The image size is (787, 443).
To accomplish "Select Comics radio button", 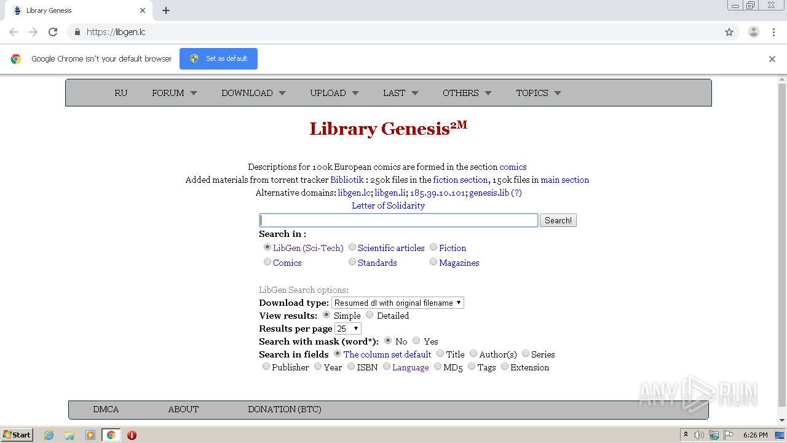I will (267, 261).
